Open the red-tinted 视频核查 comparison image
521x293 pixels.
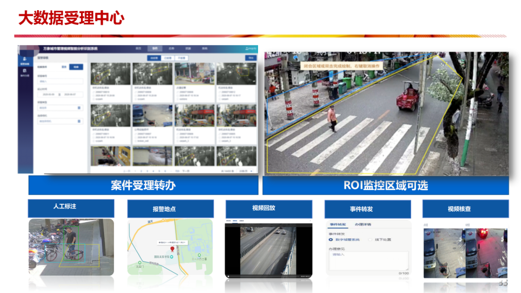coord(486,253)
